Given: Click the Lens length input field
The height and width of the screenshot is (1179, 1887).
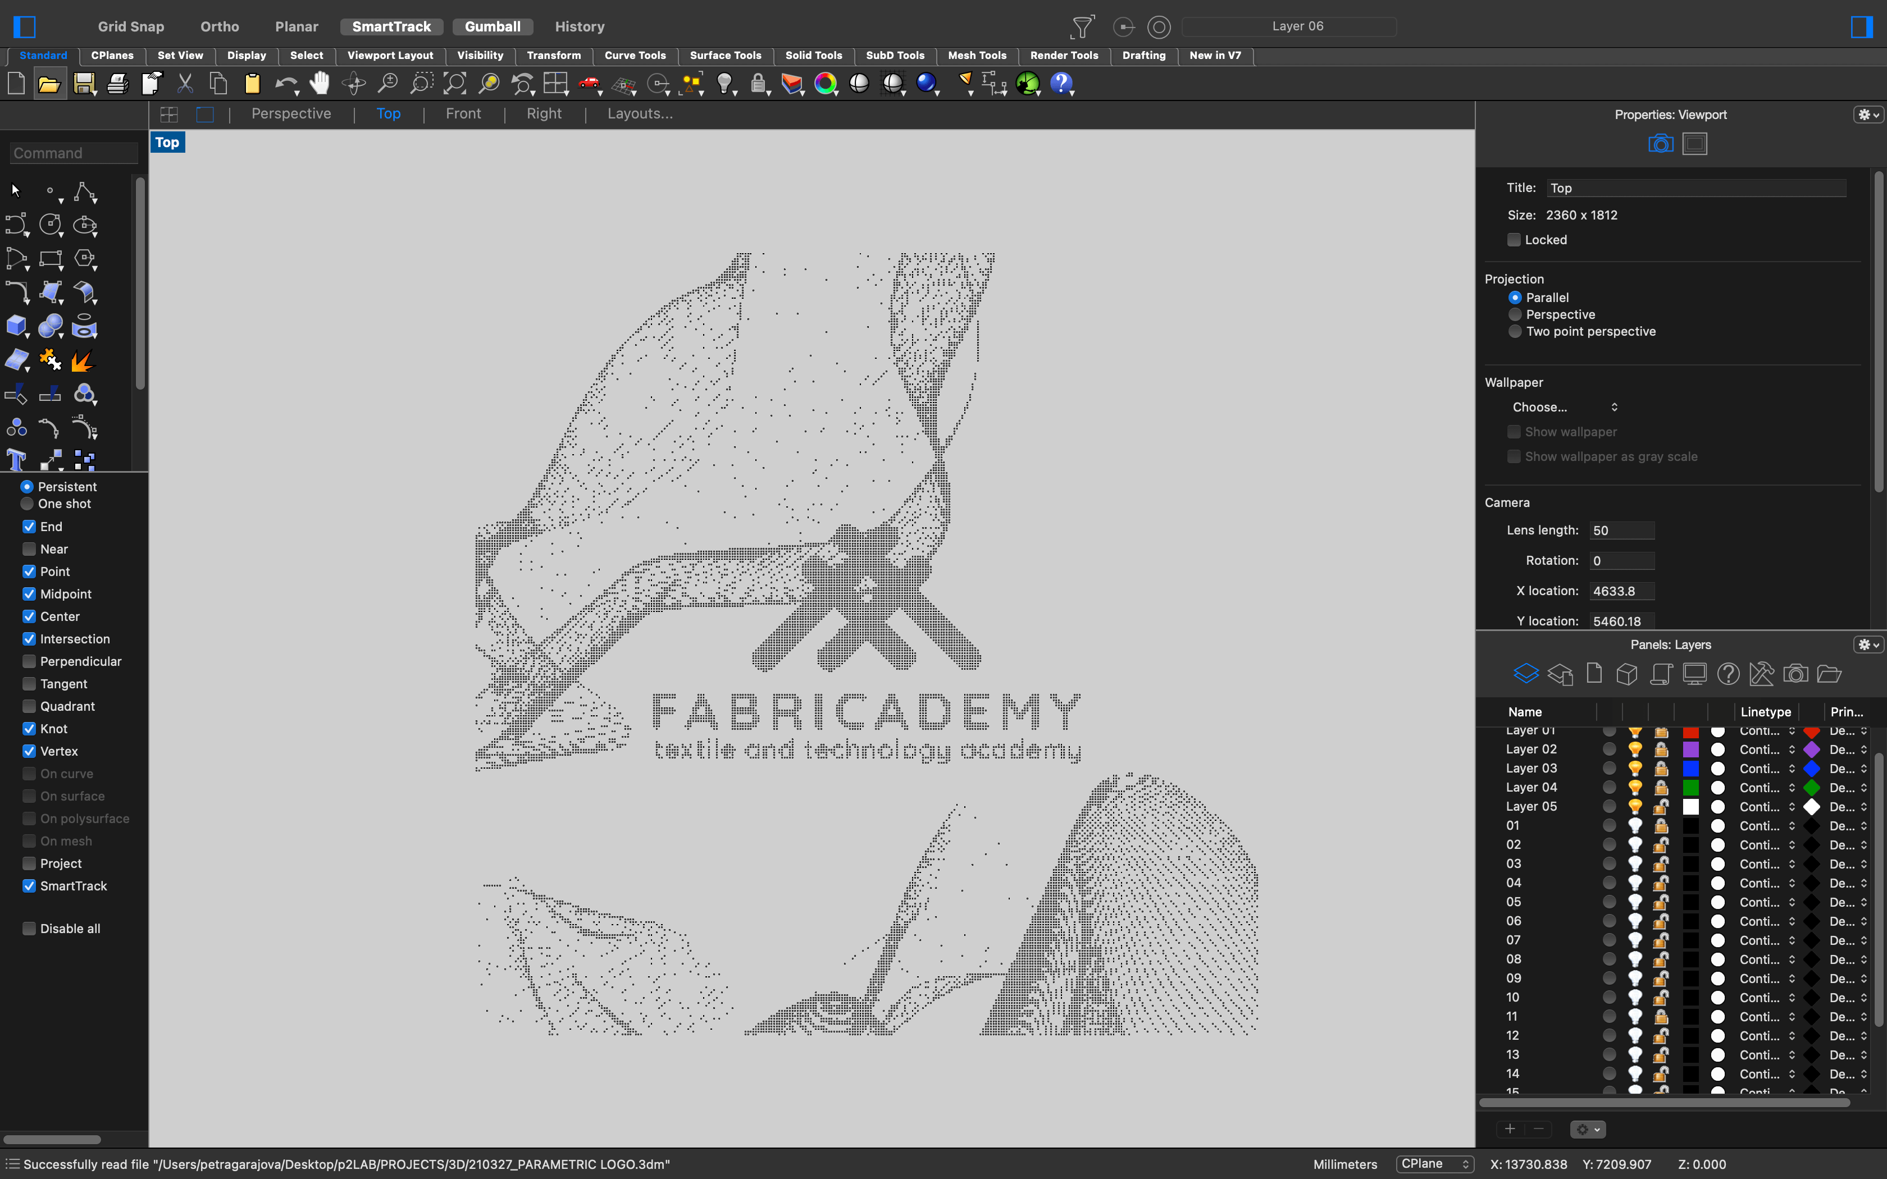Looking at the screenshot, I should (1622, 530).
